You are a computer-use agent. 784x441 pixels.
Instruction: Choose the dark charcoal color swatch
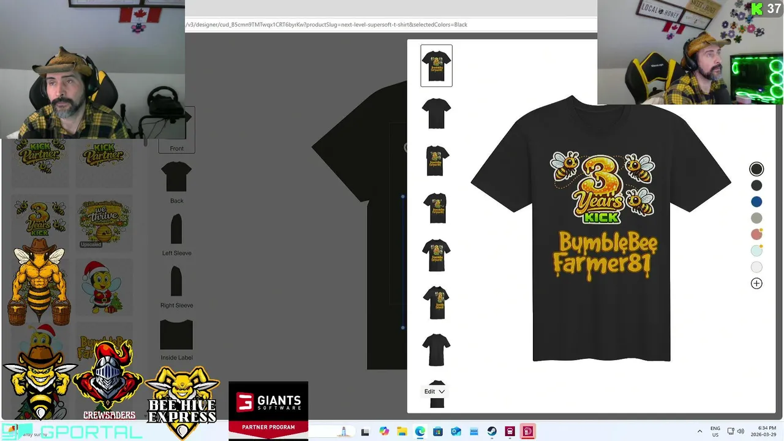coord(756,186)
